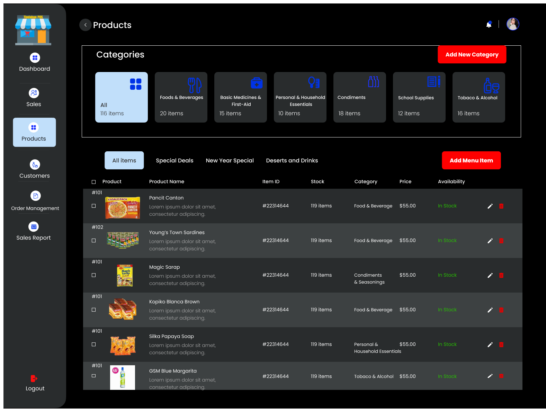Click the Stock column header
The width and height of the screenshot is (546, 412).
tap(317, 182)
